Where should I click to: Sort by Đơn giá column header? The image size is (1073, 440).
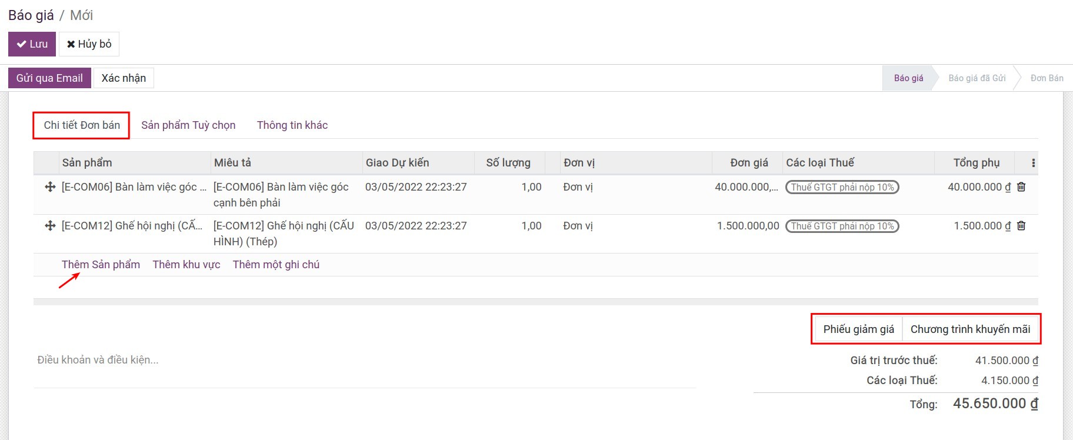748,163
